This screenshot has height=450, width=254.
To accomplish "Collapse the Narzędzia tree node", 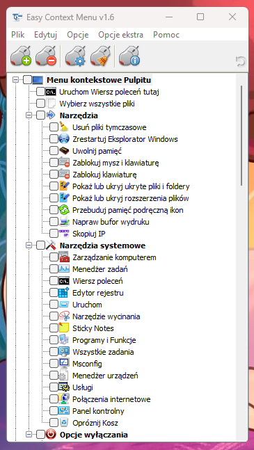I will 29,115.
